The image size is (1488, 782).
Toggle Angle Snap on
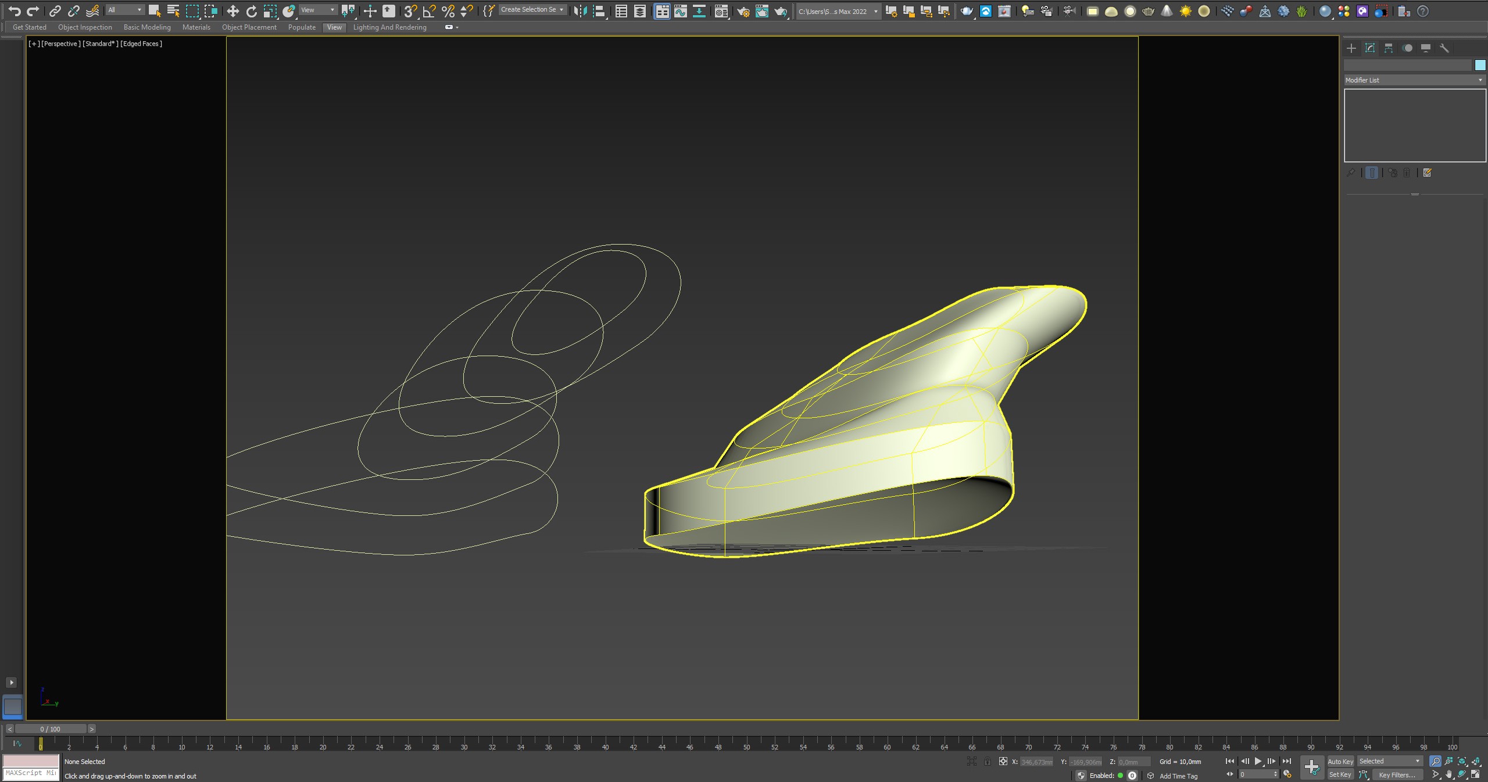pyautogui.click(x=429, y=11)
